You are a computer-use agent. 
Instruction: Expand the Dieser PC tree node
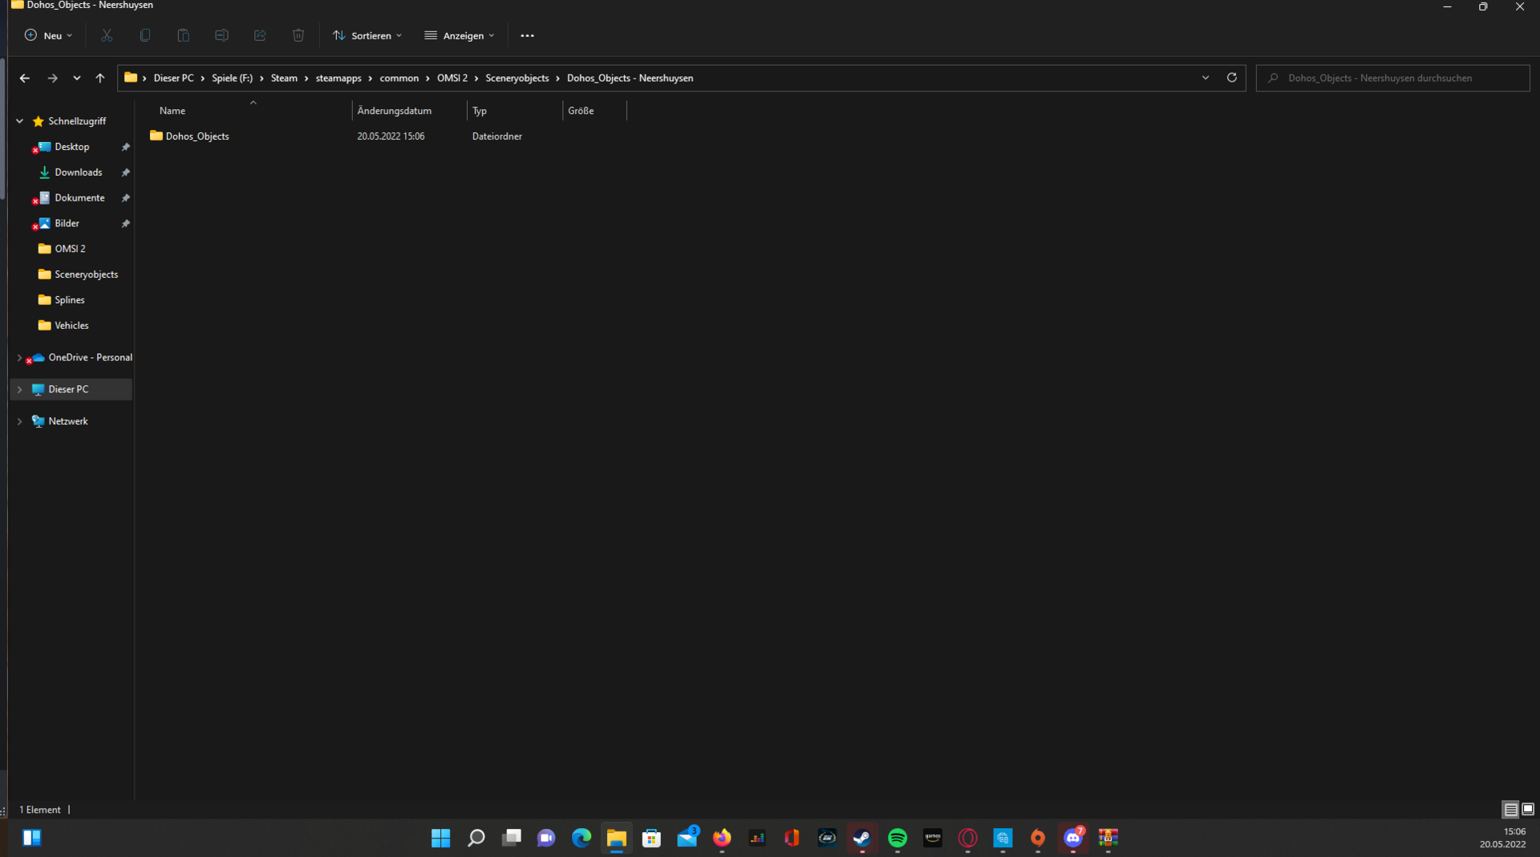coord(19,389)
